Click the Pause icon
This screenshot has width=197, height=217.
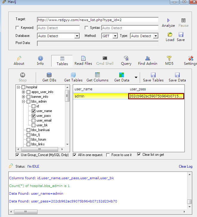(183, 20)
